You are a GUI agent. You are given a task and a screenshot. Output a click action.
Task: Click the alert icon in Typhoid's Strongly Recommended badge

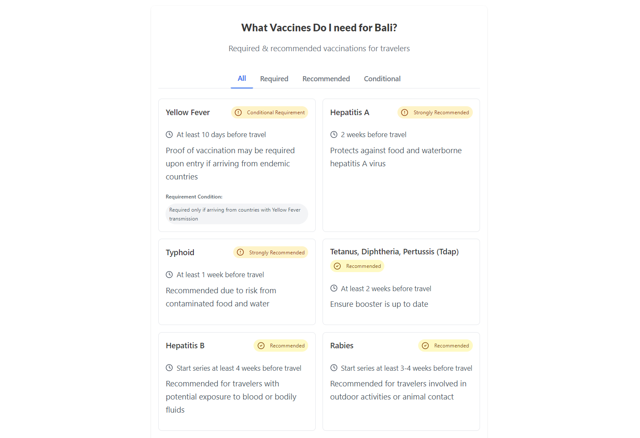tap(240, 252)
